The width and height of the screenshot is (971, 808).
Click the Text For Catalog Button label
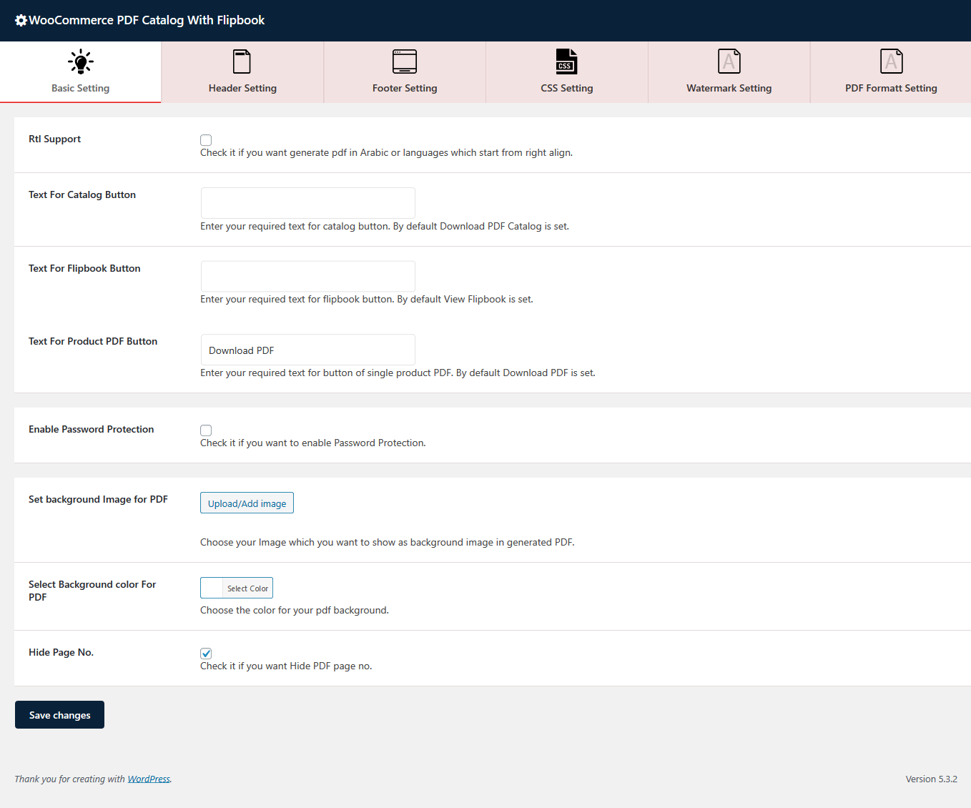coord(82,194)
